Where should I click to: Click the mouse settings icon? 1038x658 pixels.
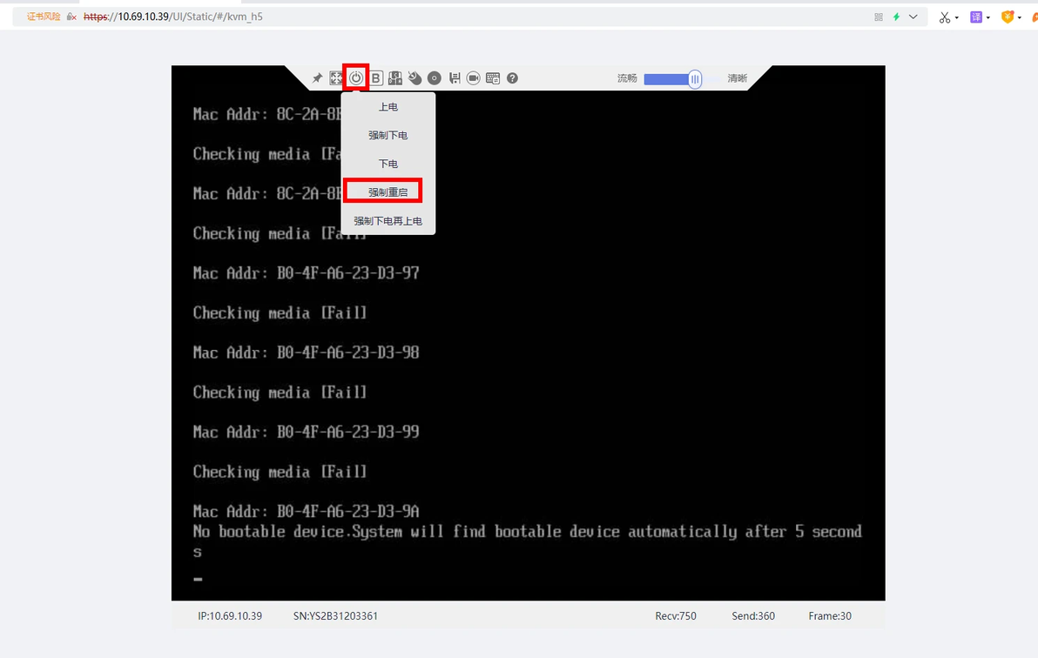coord(415,78)
